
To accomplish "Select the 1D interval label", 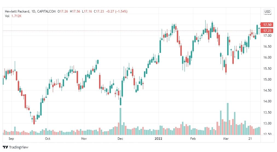I will point(33,11).
